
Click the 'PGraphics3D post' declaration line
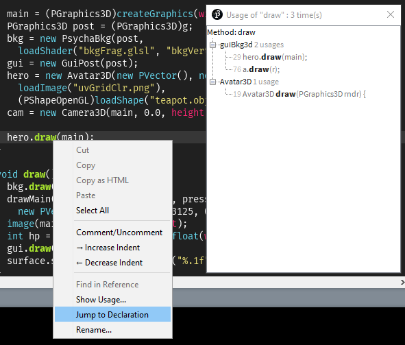coord(99,26)
